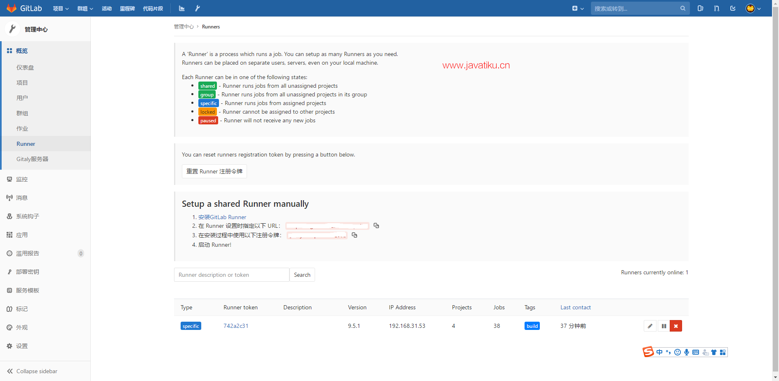Go to 活动 in the top navigation
This screenshot has width=779, height=381.
point(106,8)
